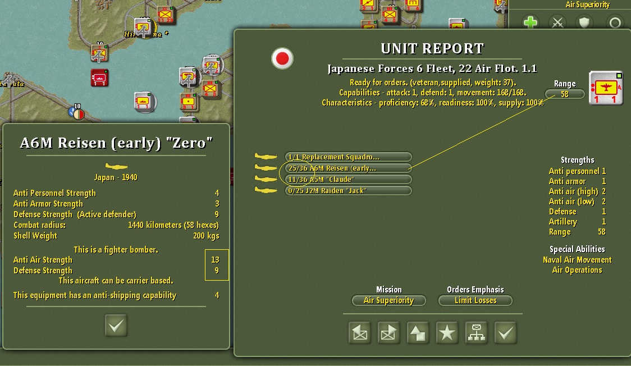Click the Japan - 1940 label
The height and width of the screenshot is (366, 631).
[116, 177]
